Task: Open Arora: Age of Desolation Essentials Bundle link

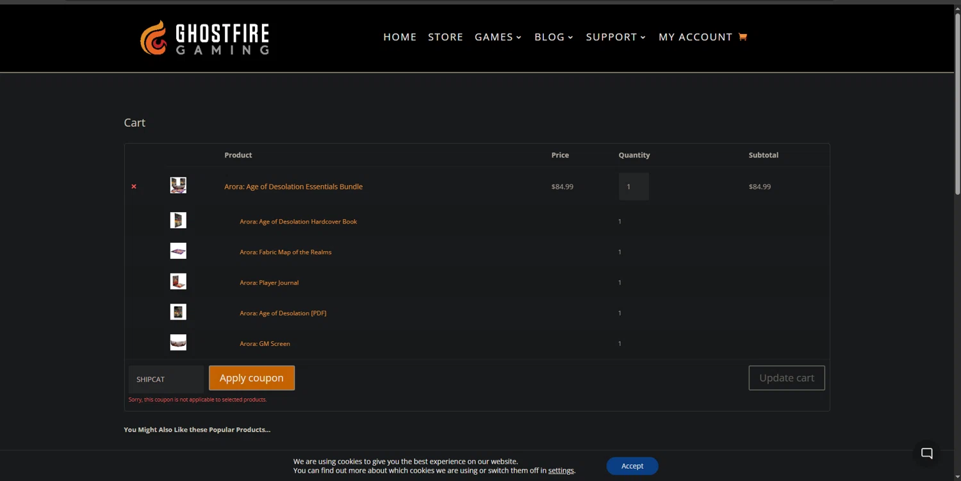Action: 293,186
